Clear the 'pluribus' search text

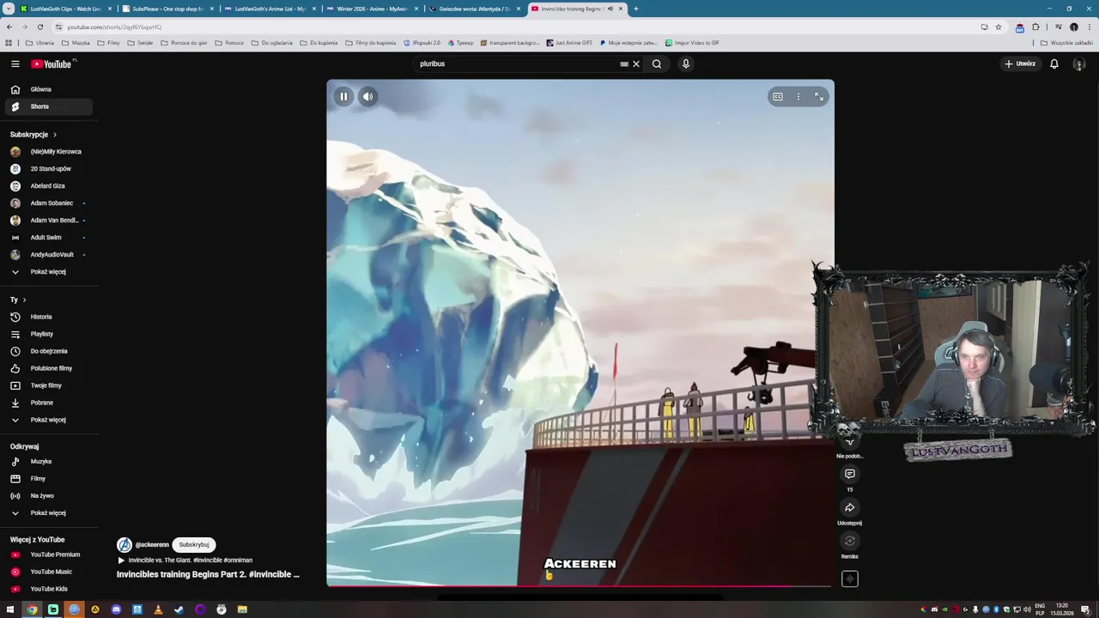tap(636, 64)
